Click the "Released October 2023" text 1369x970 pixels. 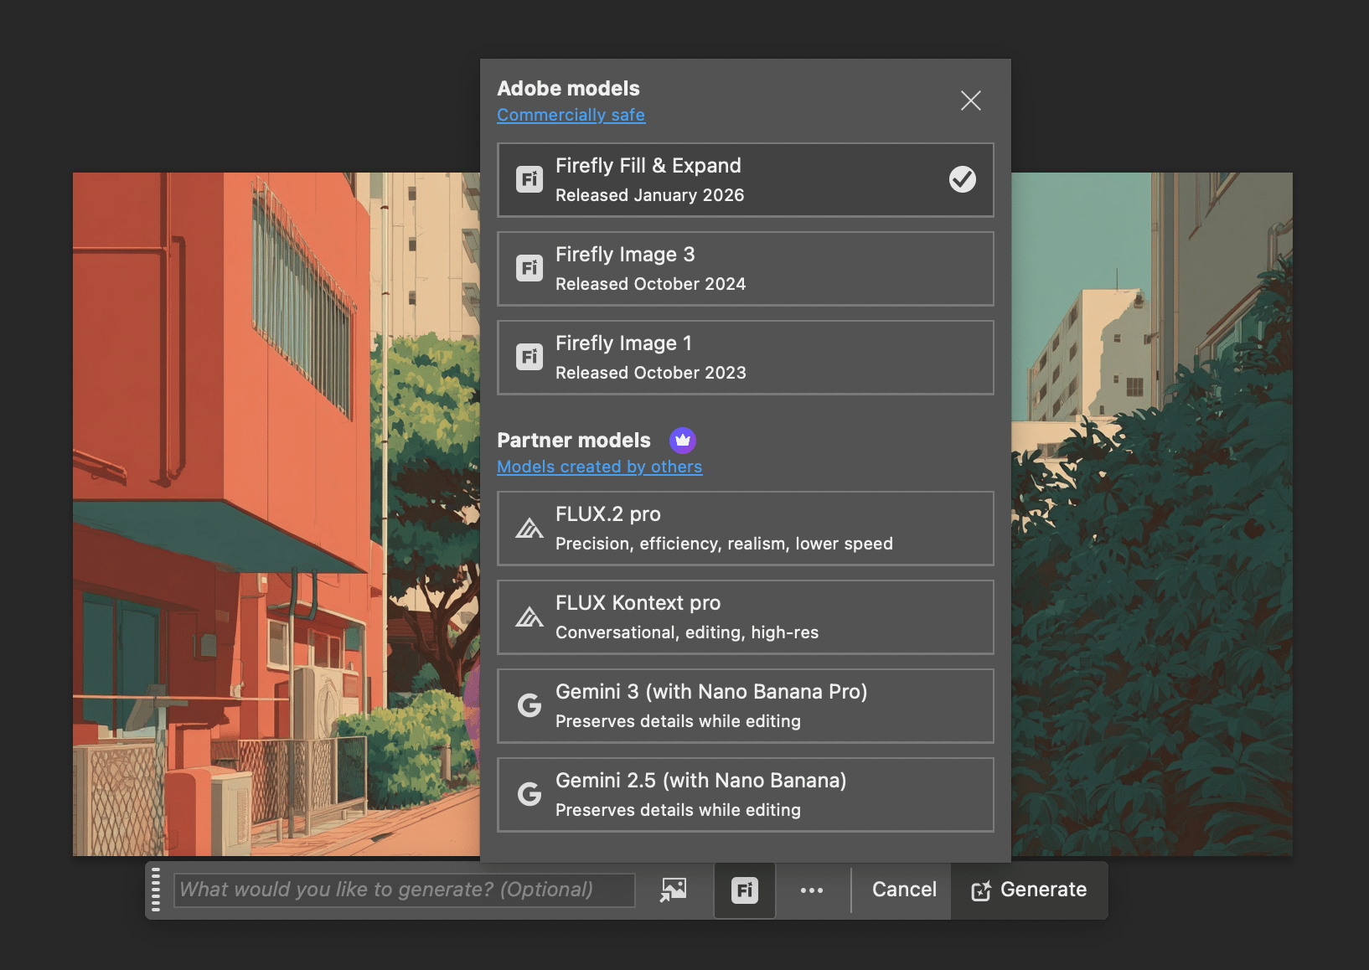650,373
